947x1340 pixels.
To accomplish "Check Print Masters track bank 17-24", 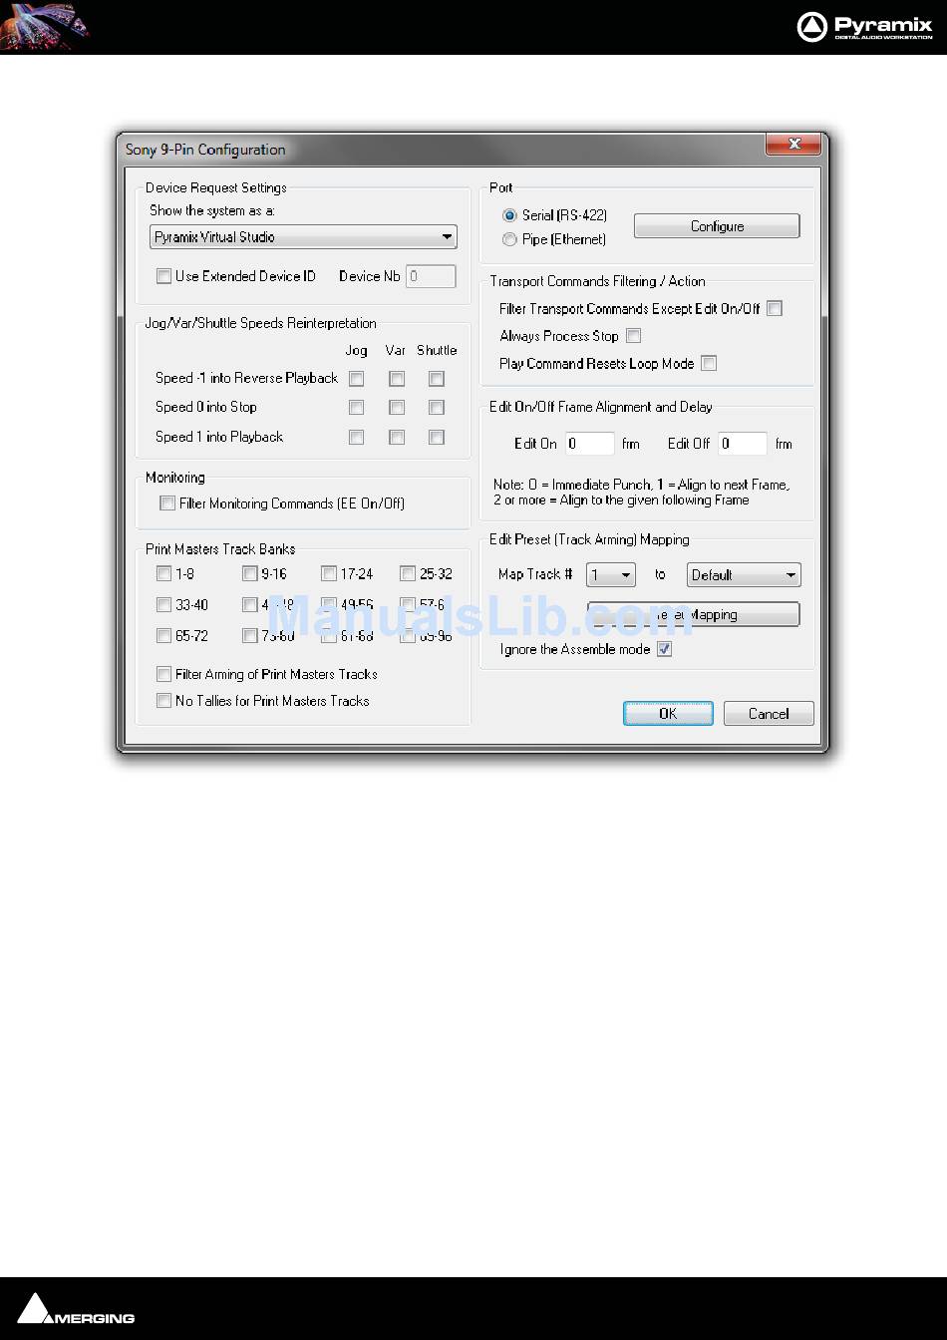I will click(x=328, y=573).
